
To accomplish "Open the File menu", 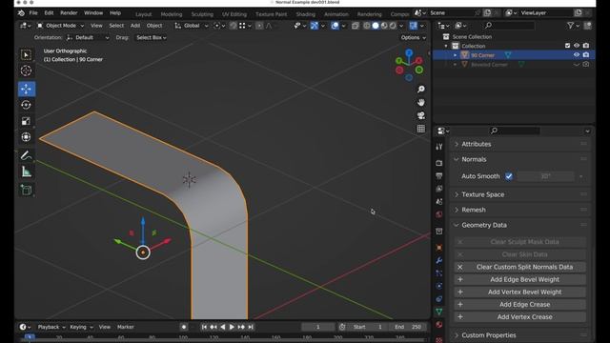I will [33, 12].
